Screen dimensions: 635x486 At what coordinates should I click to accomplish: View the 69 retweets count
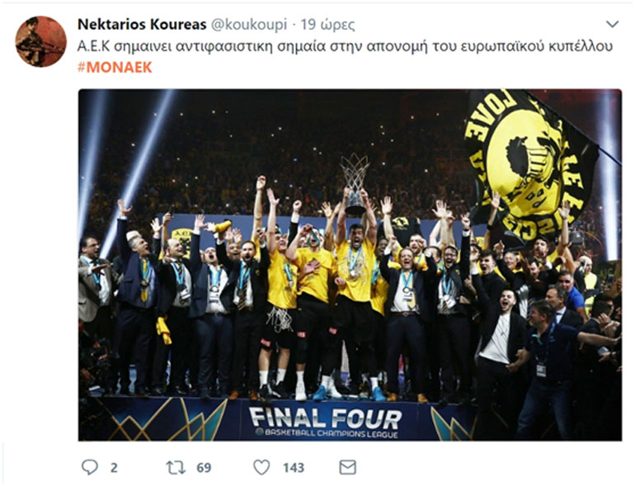coord(204,468)
